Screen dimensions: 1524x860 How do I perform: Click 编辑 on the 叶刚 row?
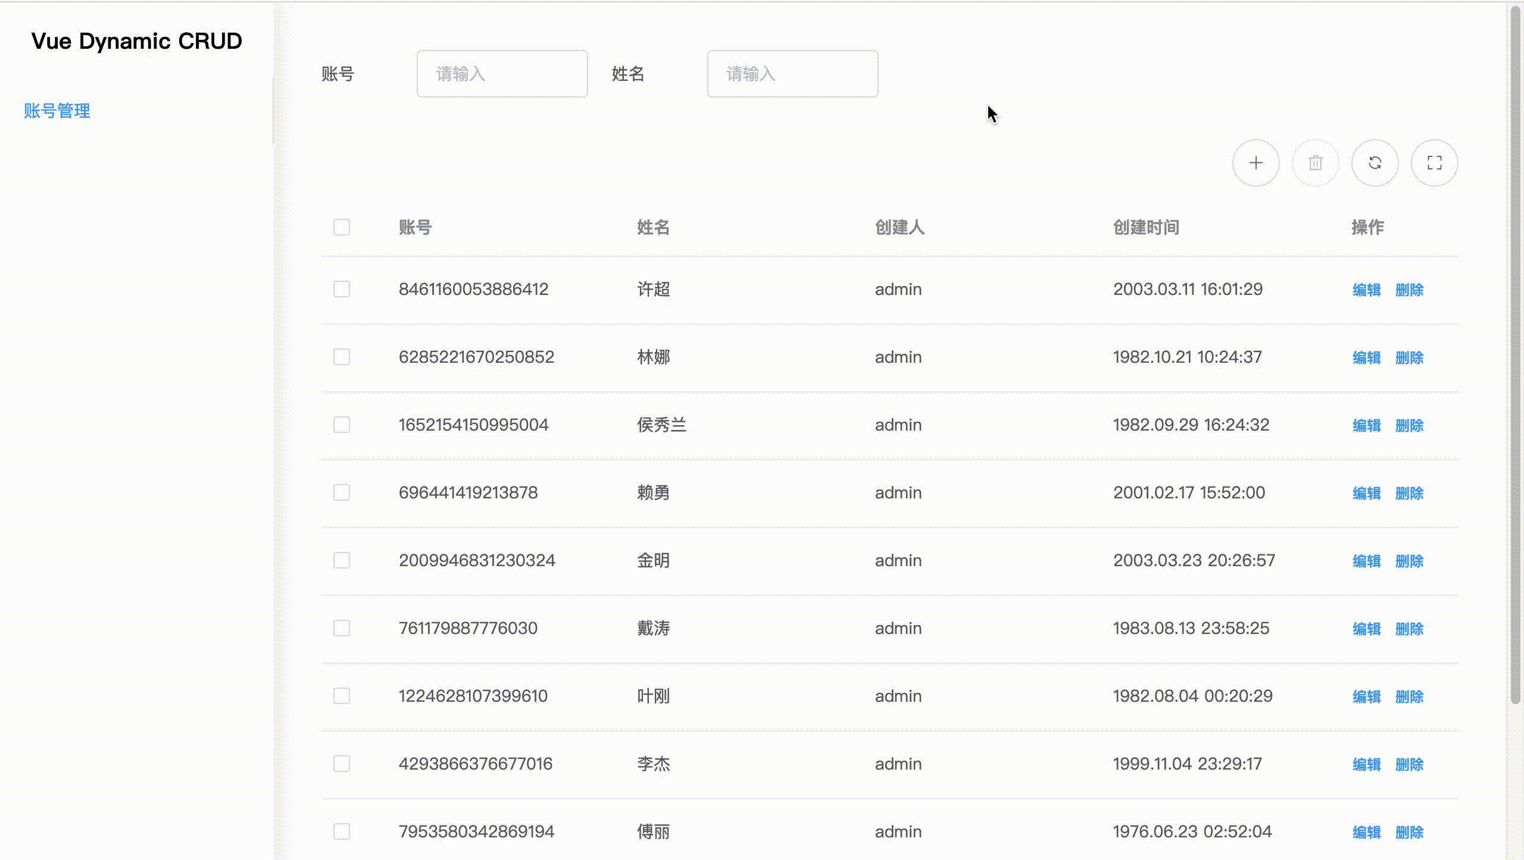(1366, 696)
